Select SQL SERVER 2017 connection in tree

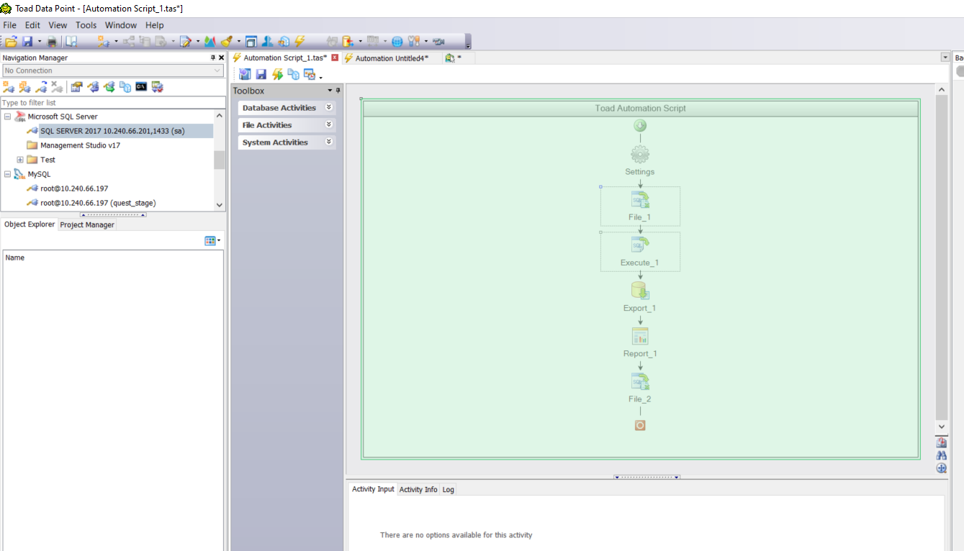(112, 131)
